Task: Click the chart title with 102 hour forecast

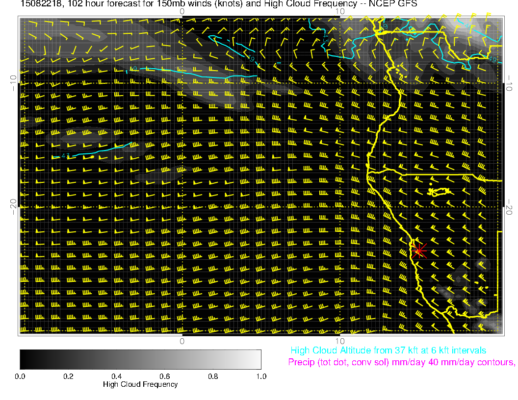Action: 211,4
